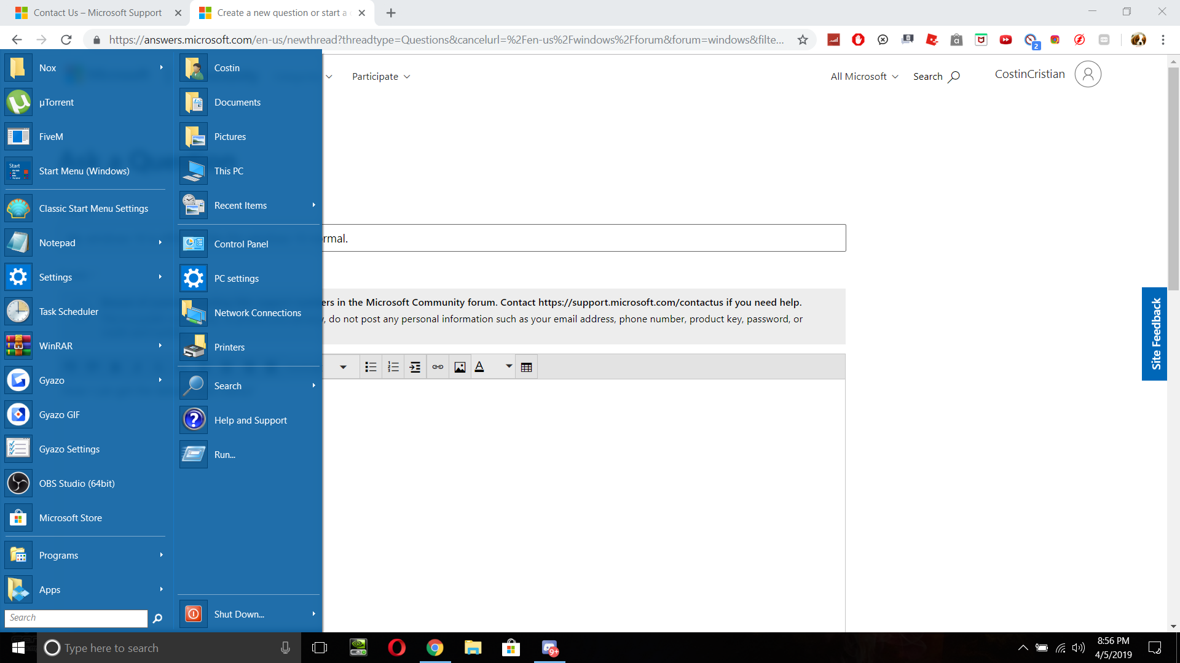
Task: Click the question title input field
Action: [584, 238]
